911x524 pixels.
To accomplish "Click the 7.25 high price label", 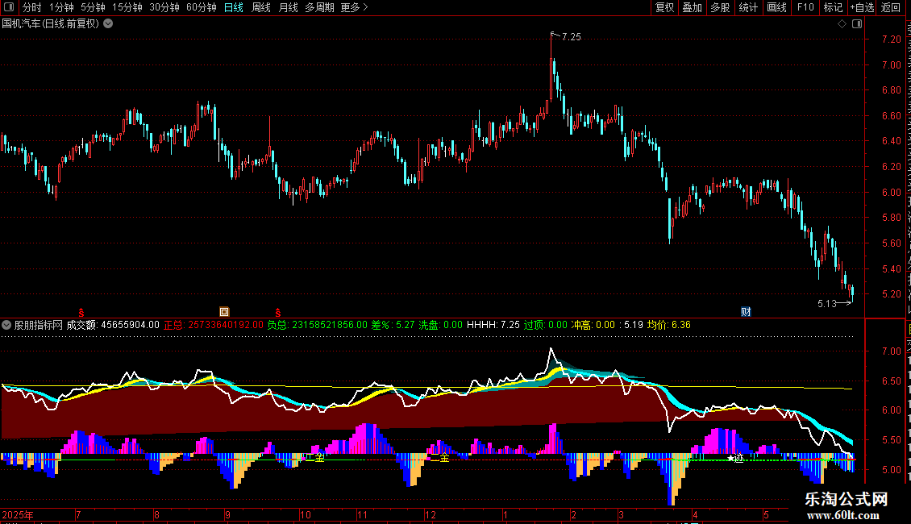I will click(571, 37).
